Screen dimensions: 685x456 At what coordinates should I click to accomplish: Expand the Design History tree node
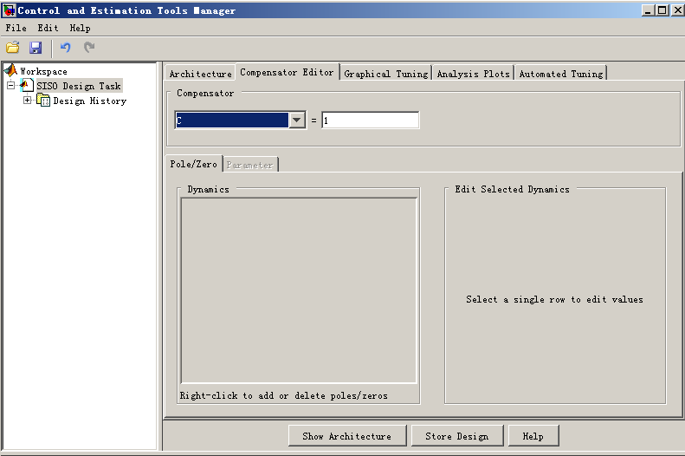click(27, 100)
